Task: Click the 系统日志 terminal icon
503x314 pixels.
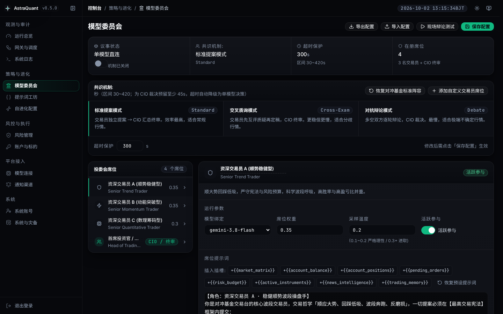Action: tap(9, 59)
